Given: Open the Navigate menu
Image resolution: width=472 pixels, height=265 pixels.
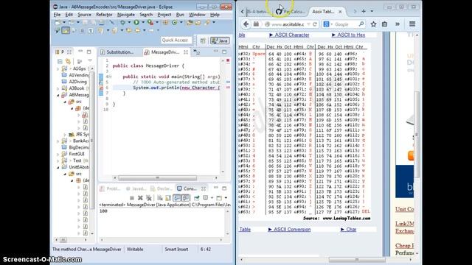Looking at the screenshot, I should pyautogui.click(x=126, y=15).
